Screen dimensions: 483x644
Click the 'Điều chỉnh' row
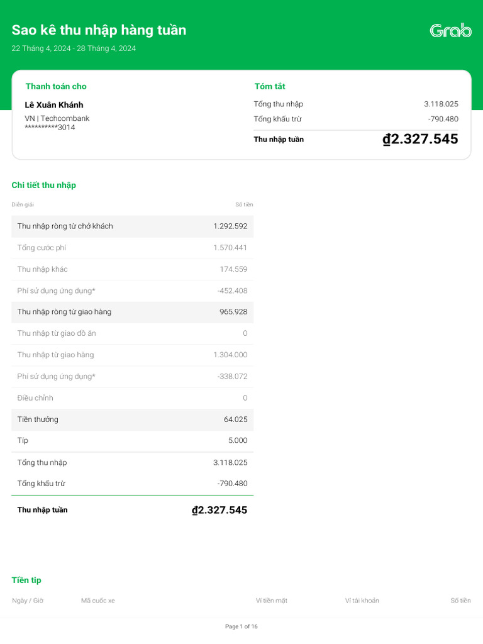[x=132, y=398]
